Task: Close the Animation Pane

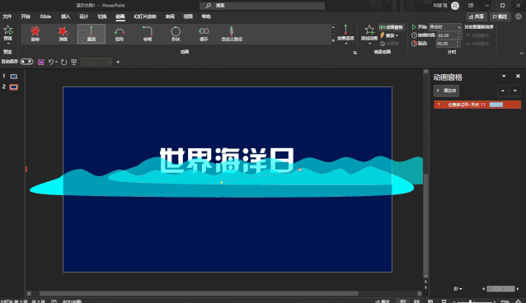Action: (x=518, y=77)
